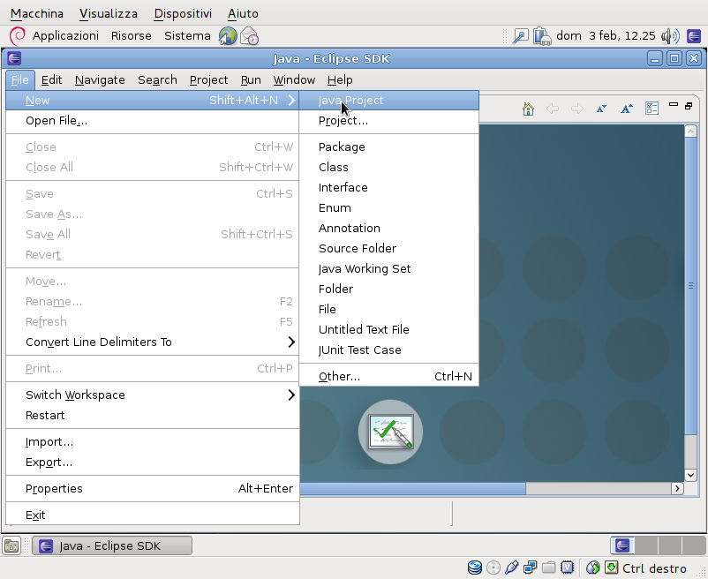Viewport: 708px width, 579px height.
Task: Click the network adapters status icon
Action: pyautogui.click(x=530, y=568)
